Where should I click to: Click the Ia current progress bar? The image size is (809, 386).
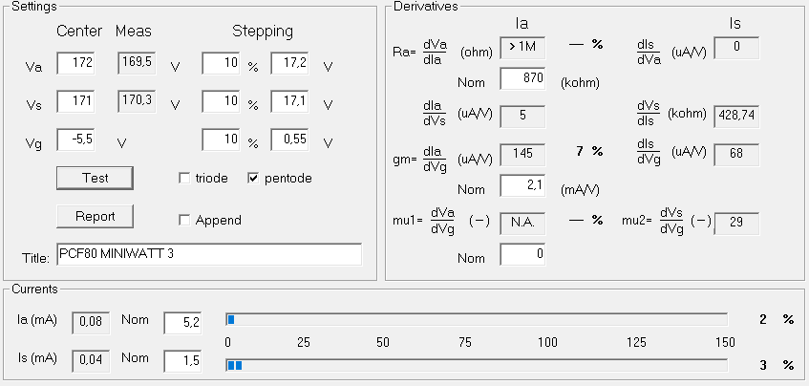(x=477, y=320)
